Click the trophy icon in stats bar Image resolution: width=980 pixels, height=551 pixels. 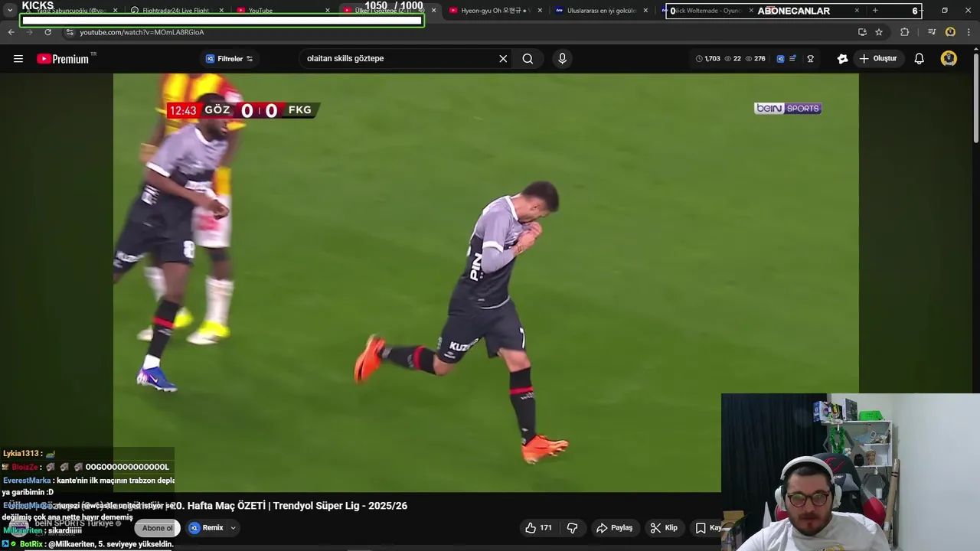click(810, 59)
